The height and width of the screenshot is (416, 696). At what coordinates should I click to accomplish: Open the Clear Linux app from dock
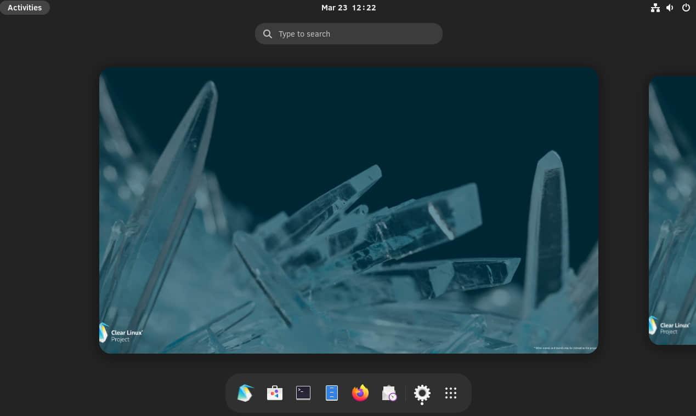(x=245, y=393)
